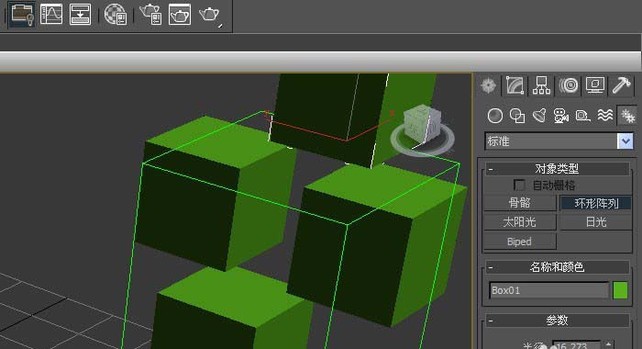Click the 骨骼 button
642x349 pixels.
(x=520, y=203)
